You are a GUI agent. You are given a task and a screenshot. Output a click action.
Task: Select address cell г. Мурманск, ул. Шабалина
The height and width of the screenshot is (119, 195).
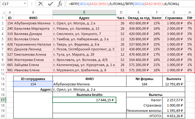tap(84, 70)
